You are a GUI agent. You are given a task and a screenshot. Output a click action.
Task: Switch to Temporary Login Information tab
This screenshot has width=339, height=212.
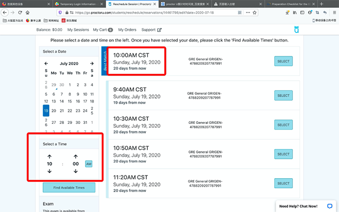77,3
